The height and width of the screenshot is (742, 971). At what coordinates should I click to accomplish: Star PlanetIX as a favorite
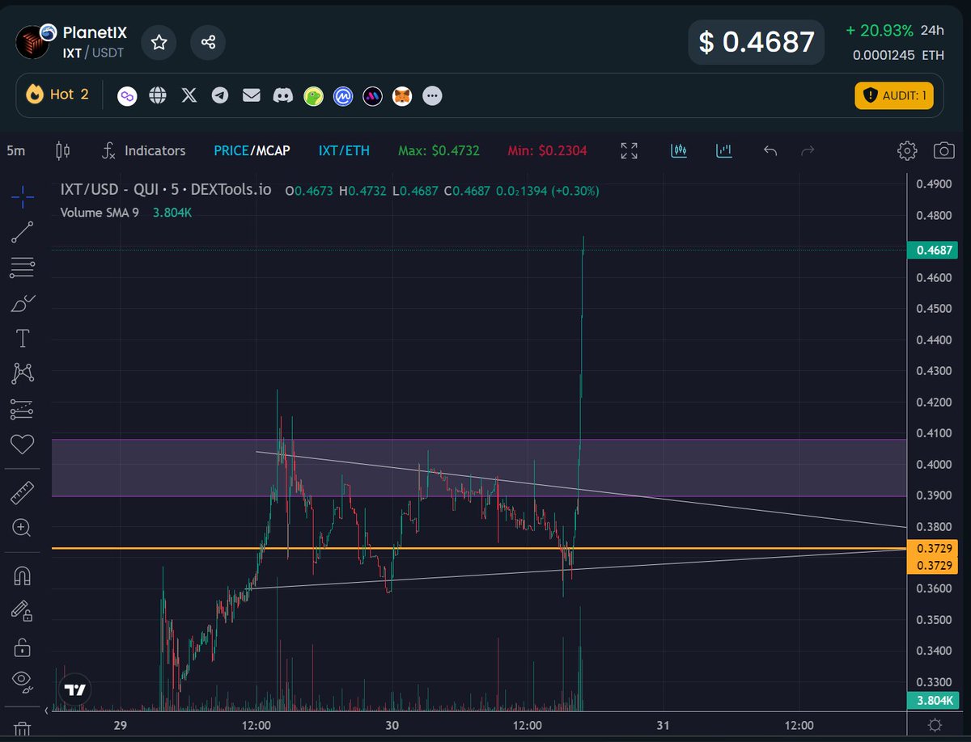pyautogui.click(x=159, y=43)
